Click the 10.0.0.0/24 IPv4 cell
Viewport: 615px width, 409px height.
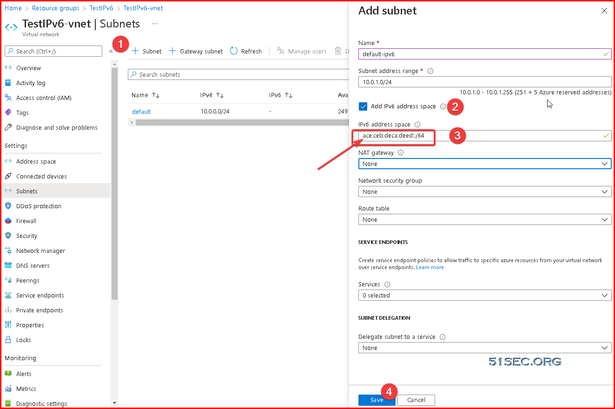click(x=215, y=112)
